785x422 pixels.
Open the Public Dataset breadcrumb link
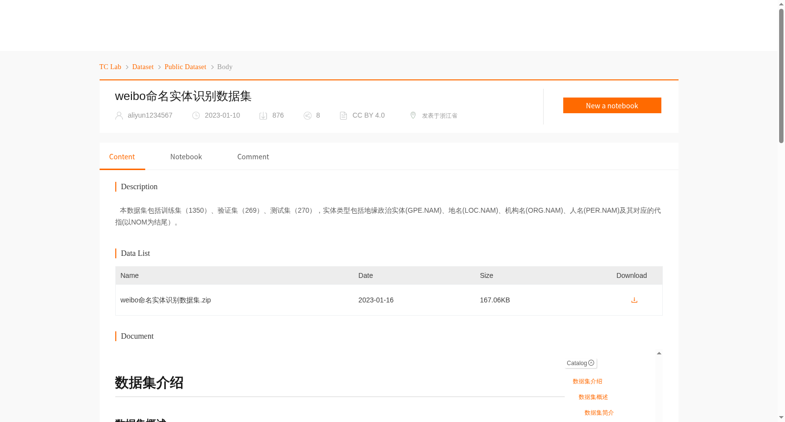point(185,67)
